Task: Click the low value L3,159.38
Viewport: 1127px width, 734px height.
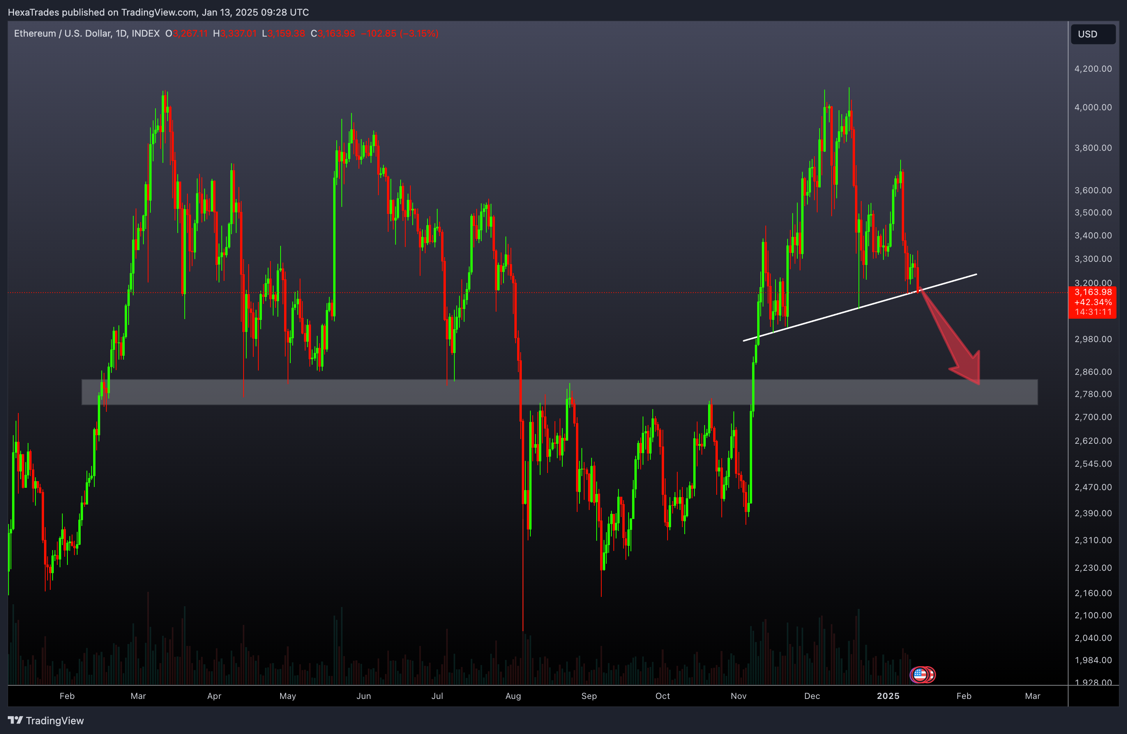Action: click(283, 34)
